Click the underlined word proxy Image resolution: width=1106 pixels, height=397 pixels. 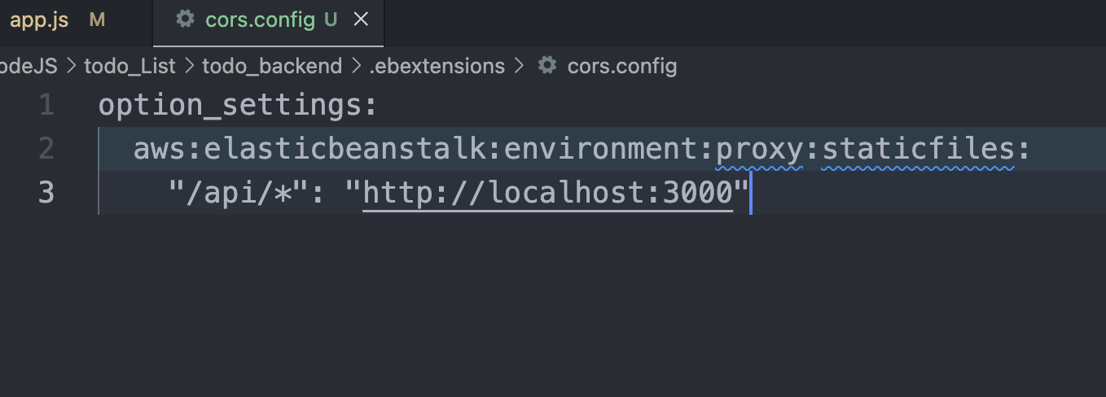(760, 150)
